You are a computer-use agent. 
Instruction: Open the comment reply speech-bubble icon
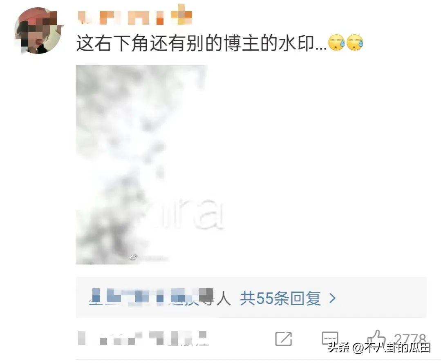pyautogui.click(x=330, y=338)
